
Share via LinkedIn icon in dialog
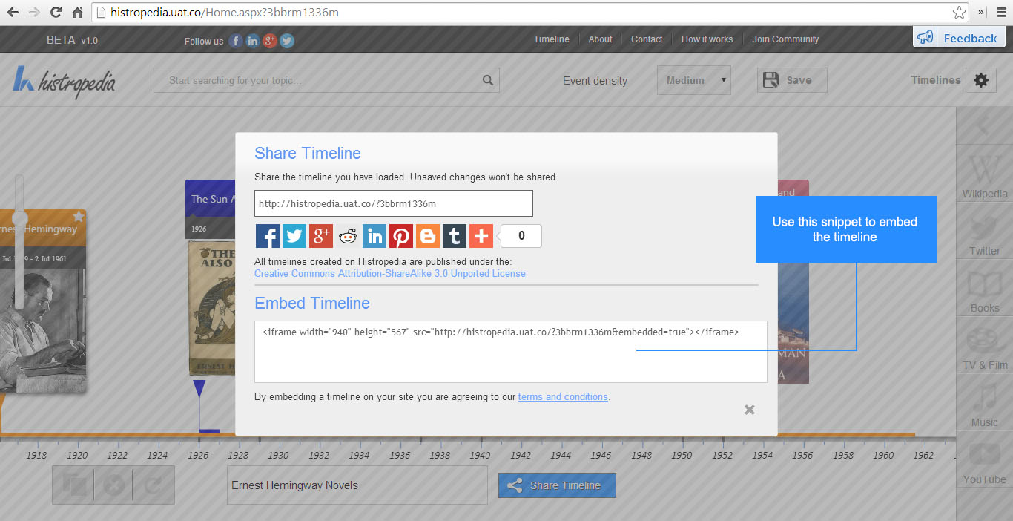[x=374, y=236]
